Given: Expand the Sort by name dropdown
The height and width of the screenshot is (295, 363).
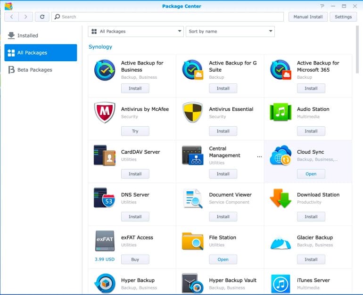Looking at the screenshot, I should (230, 32).
